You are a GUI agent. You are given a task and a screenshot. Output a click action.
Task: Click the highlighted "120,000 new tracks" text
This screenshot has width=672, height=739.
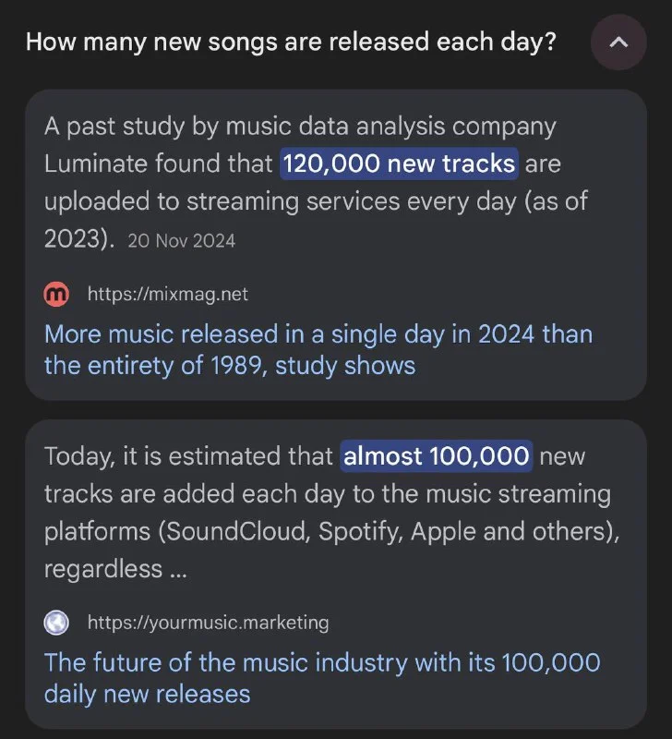(x=399, y=164)
